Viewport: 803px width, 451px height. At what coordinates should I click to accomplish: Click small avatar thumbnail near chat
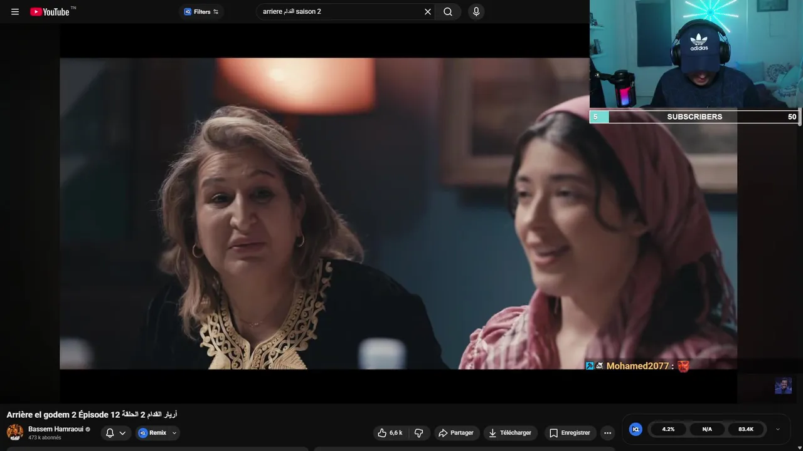point(783,386)
